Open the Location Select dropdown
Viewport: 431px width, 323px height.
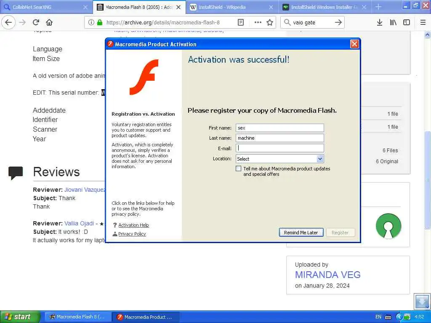(280, 159)
